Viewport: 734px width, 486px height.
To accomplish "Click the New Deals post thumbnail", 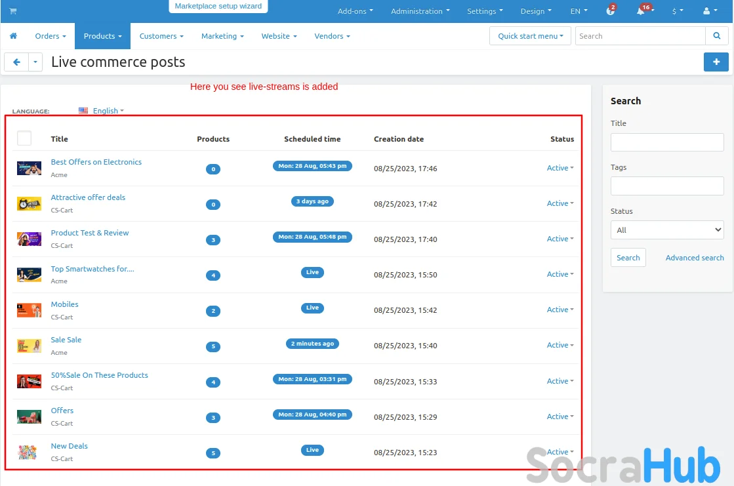I will 29,452.
